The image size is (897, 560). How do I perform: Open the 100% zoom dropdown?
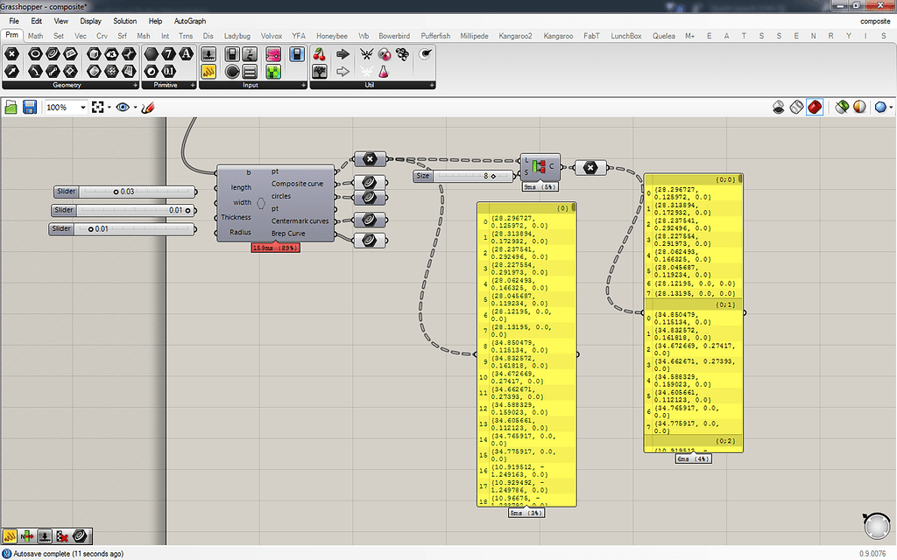point(81,106)
